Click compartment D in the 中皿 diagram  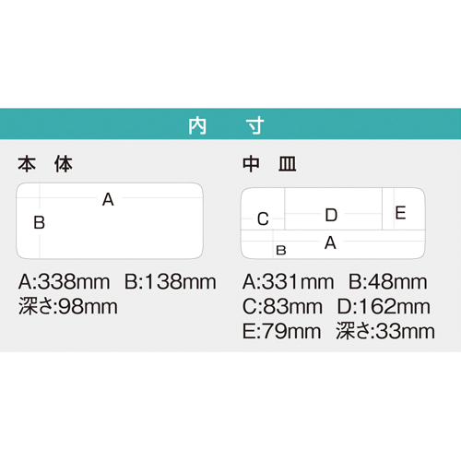pos(331,215)
